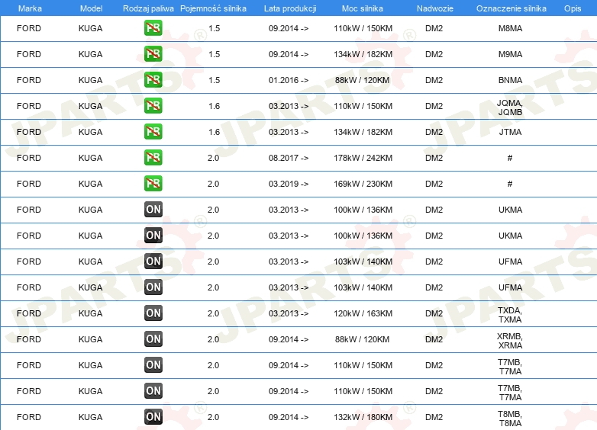Viewport: 597px width, 430px height.
Task: Click the production date 03.2019 ->
Action: (289, 184)
